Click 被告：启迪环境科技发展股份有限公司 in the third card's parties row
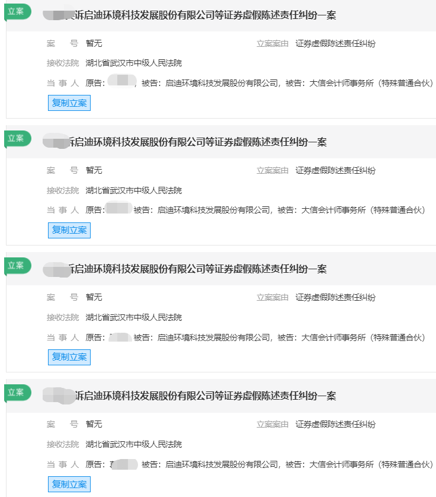 pyautogui.click(x=201, y=337)
